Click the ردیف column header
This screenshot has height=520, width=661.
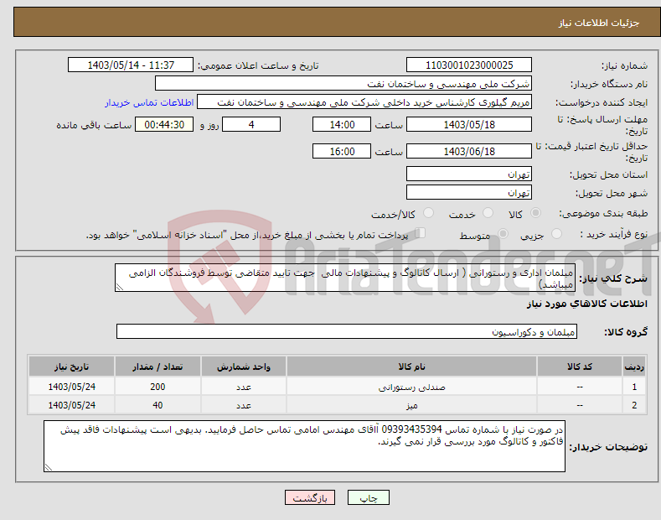point(634,367)
